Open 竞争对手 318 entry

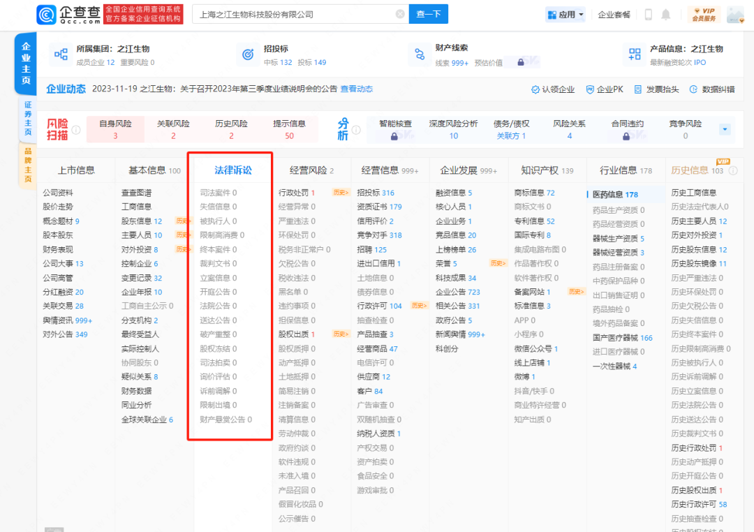379,235
